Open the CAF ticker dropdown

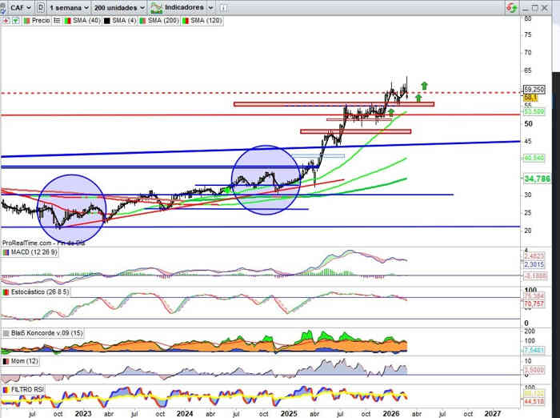[x=21, y=7]
